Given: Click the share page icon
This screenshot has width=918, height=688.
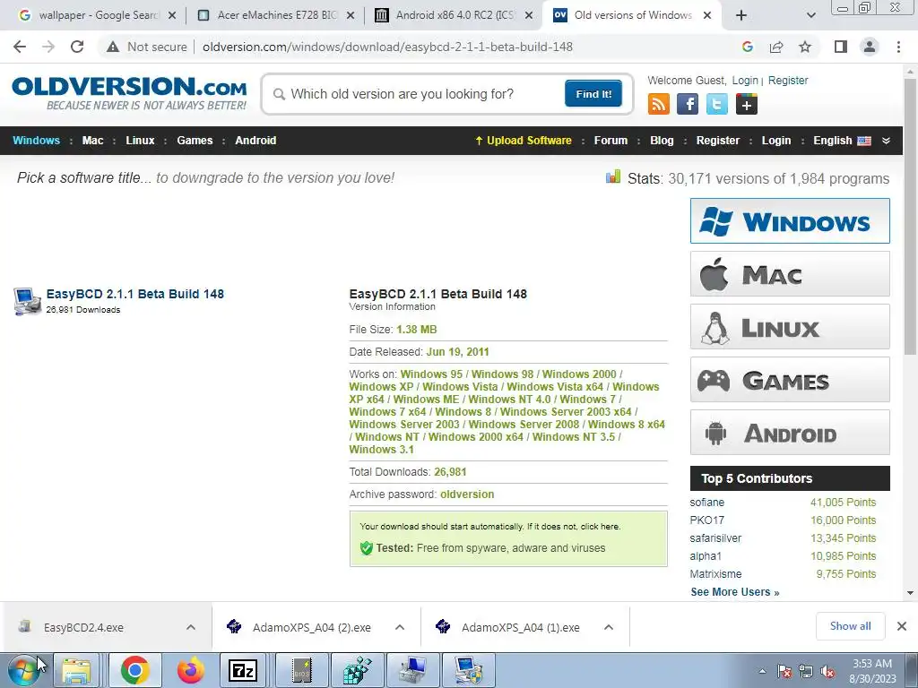Looking at the screenshot, I should click(776, 47).
